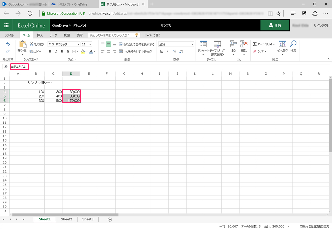
Task: Insert cells using 挿入 icon
Action: 233,48
